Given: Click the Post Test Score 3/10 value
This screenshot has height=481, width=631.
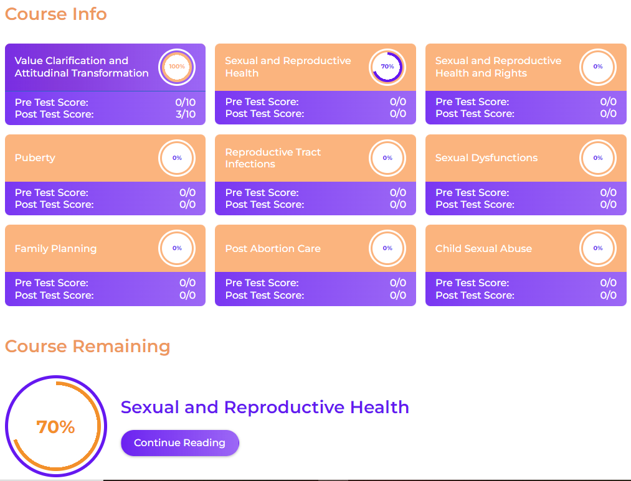Looking at the screenshot, I should tap(185, 114).
